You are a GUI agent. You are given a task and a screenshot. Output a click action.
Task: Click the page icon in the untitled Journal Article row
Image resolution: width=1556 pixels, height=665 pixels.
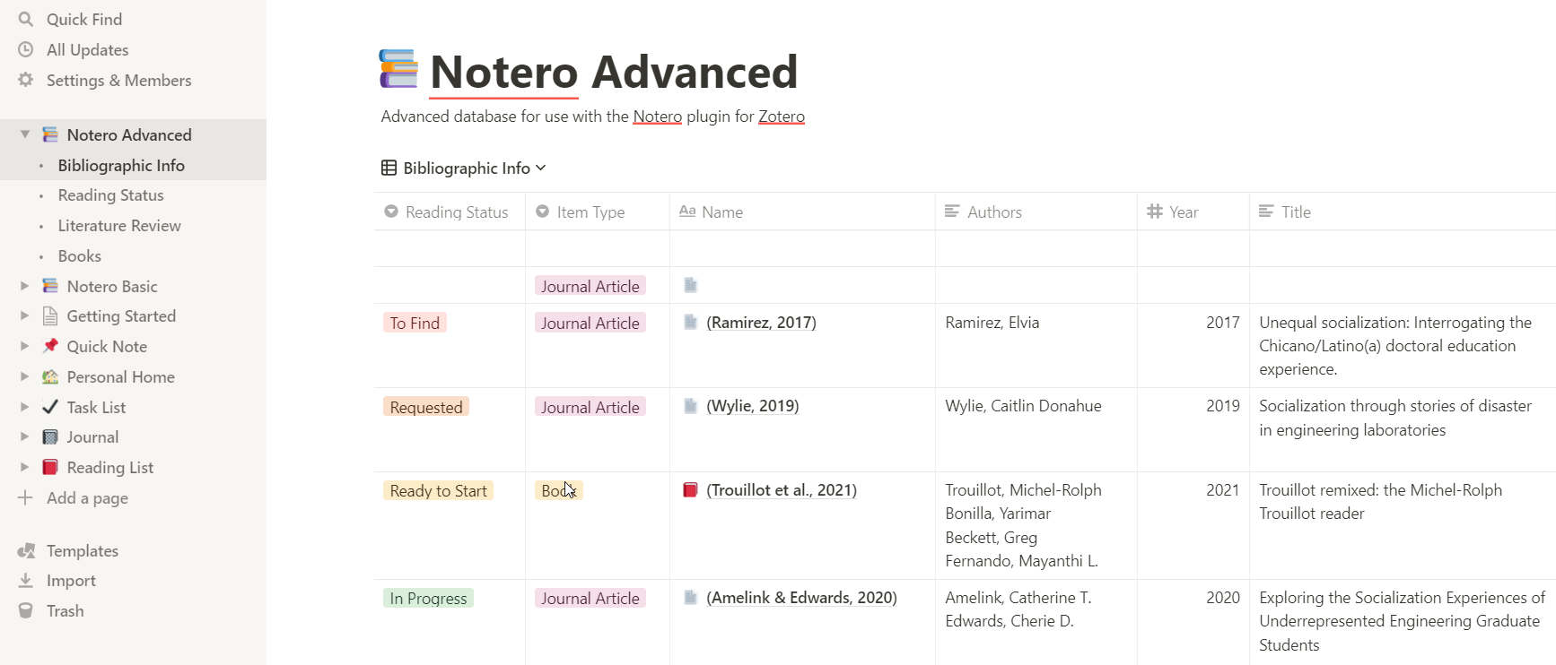tap(690, 285)
